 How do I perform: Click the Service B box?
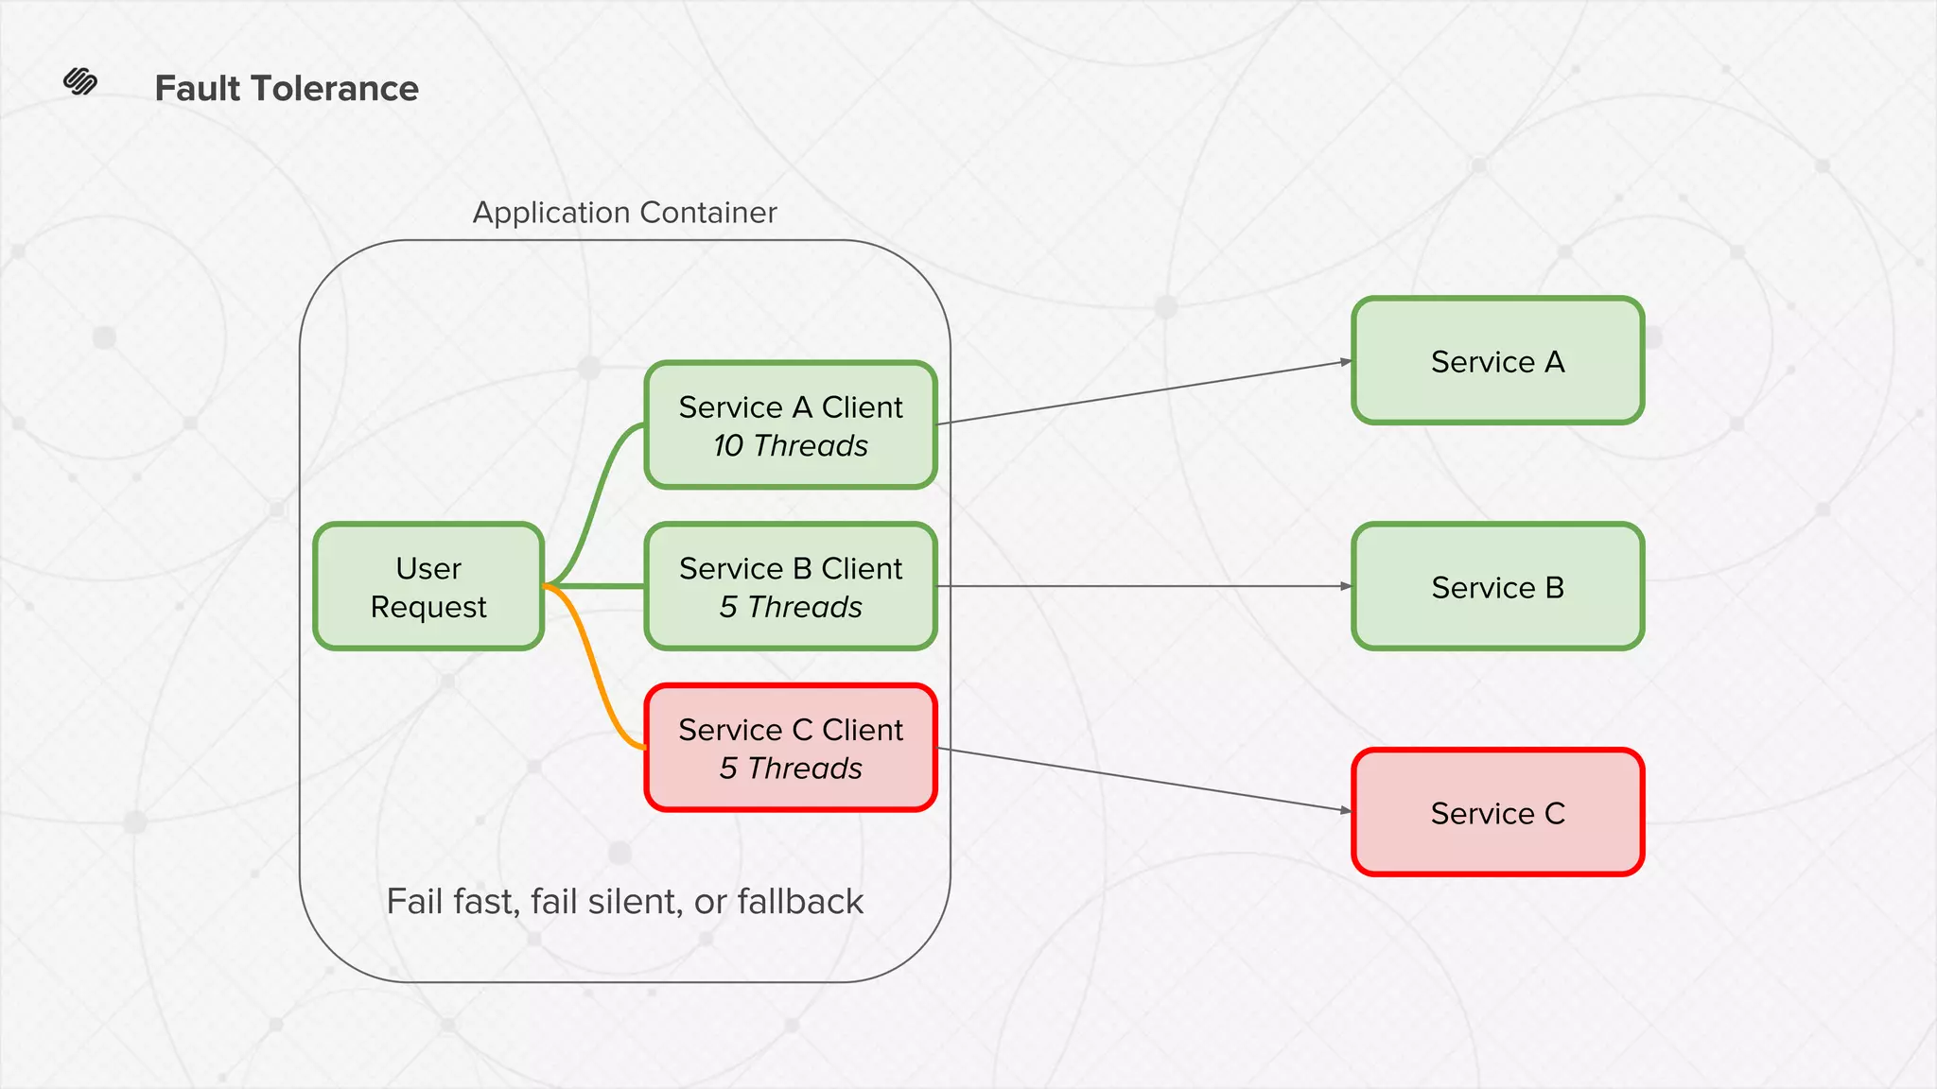point(1497,587)
